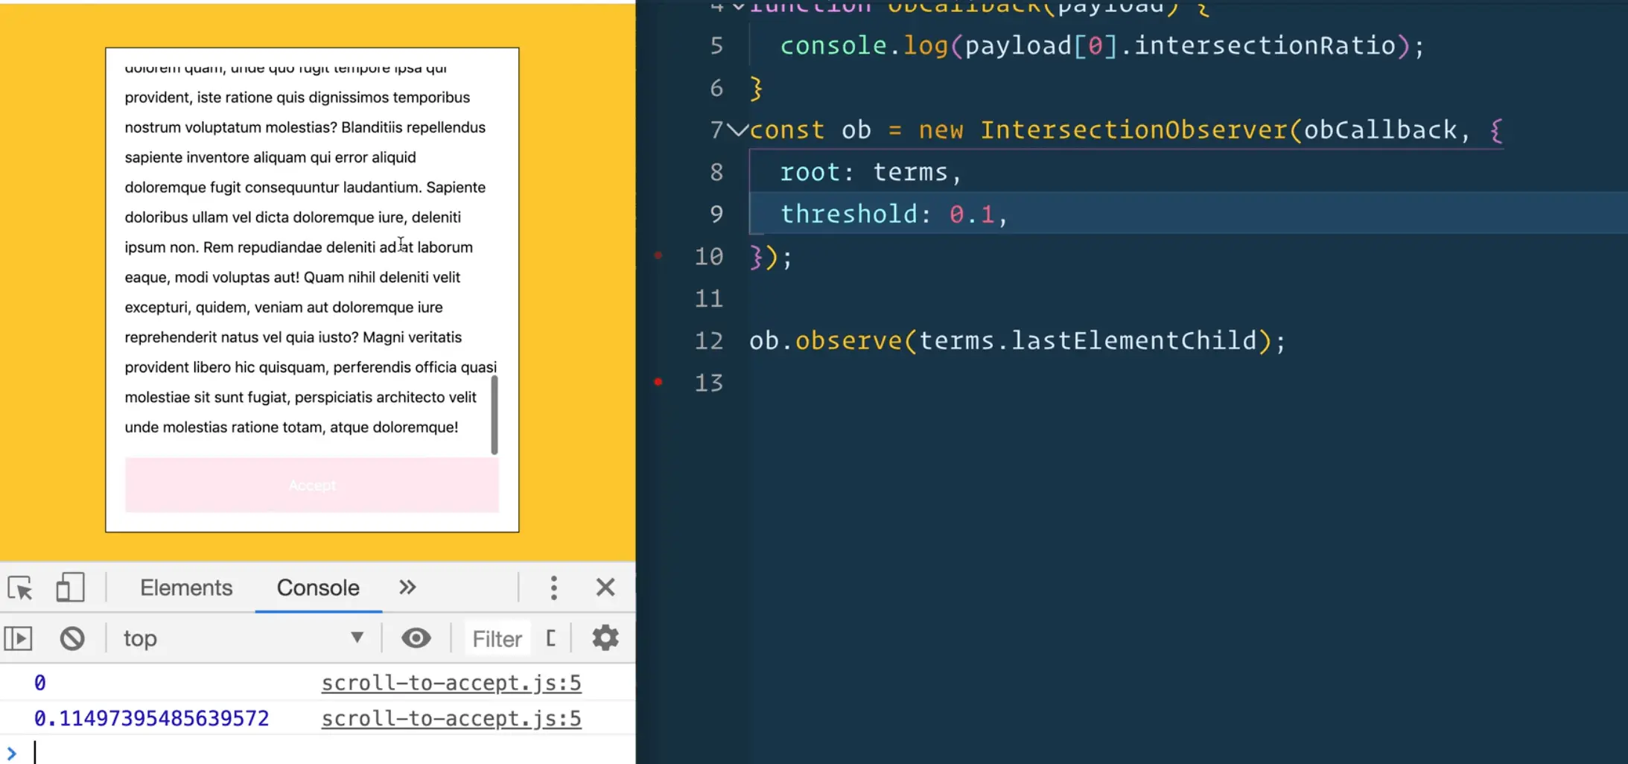The image size is (1628, 764).
Task: Open first scroll-to-accept.js:5 source link
Action: tap(451, 683)
